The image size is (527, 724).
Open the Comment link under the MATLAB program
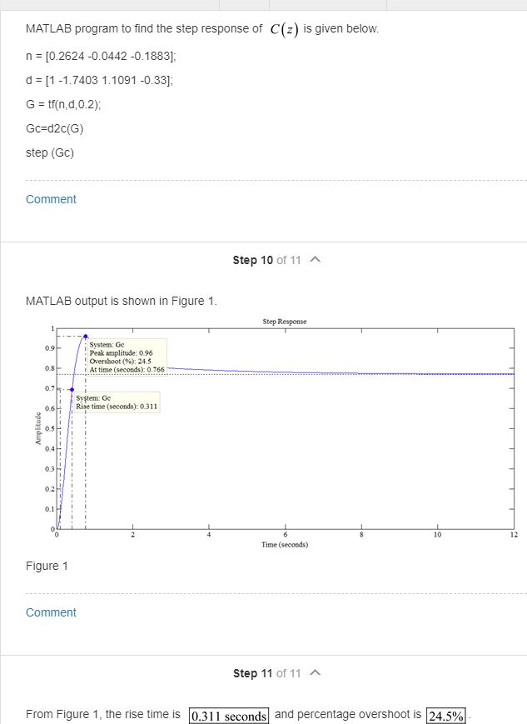[x=51, y=199]
